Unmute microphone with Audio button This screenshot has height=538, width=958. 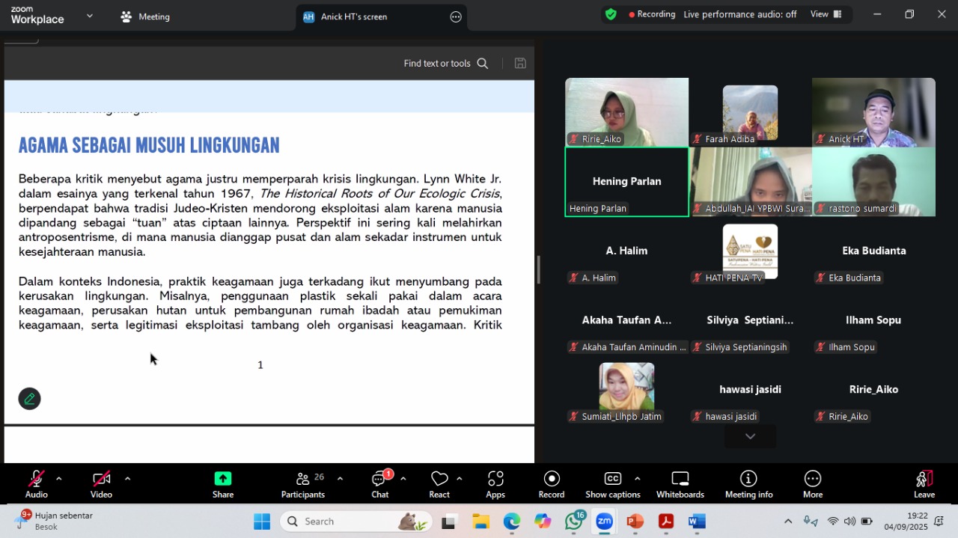pyautogui.click(x=36, y=484)
